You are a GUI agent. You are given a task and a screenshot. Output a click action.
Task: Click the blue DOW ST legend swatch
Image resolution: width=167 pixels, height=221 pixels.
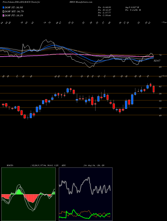[x=3, y=7]
